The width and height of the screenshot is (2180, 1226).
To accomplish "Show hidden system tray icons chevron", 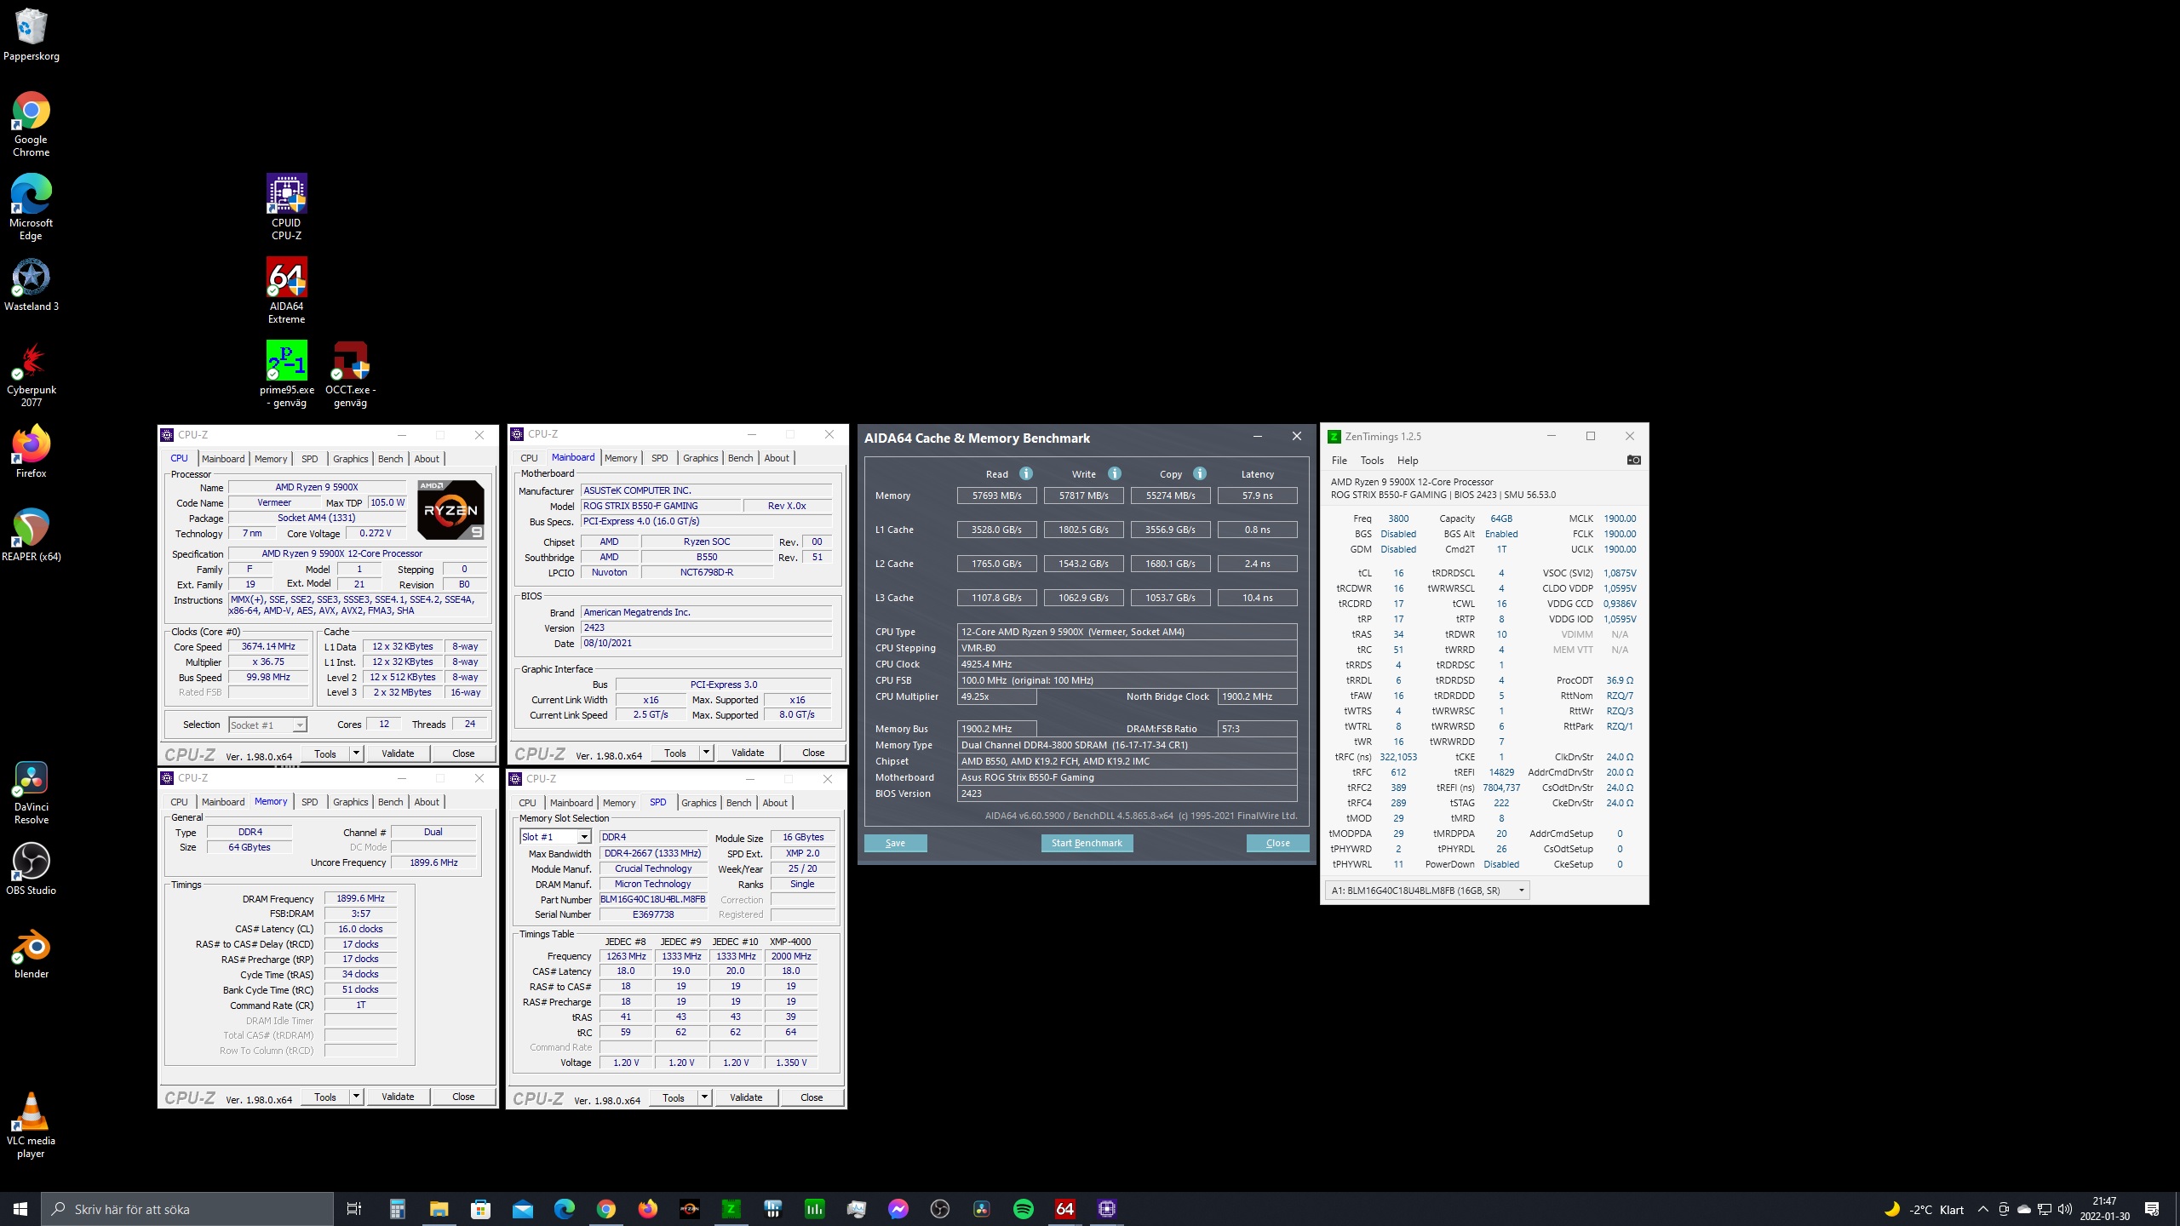I will pos(1982,1209).
